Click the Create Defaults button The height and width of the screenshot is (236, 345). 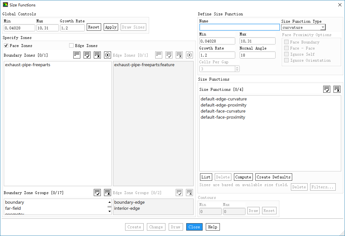coord(274,177)
